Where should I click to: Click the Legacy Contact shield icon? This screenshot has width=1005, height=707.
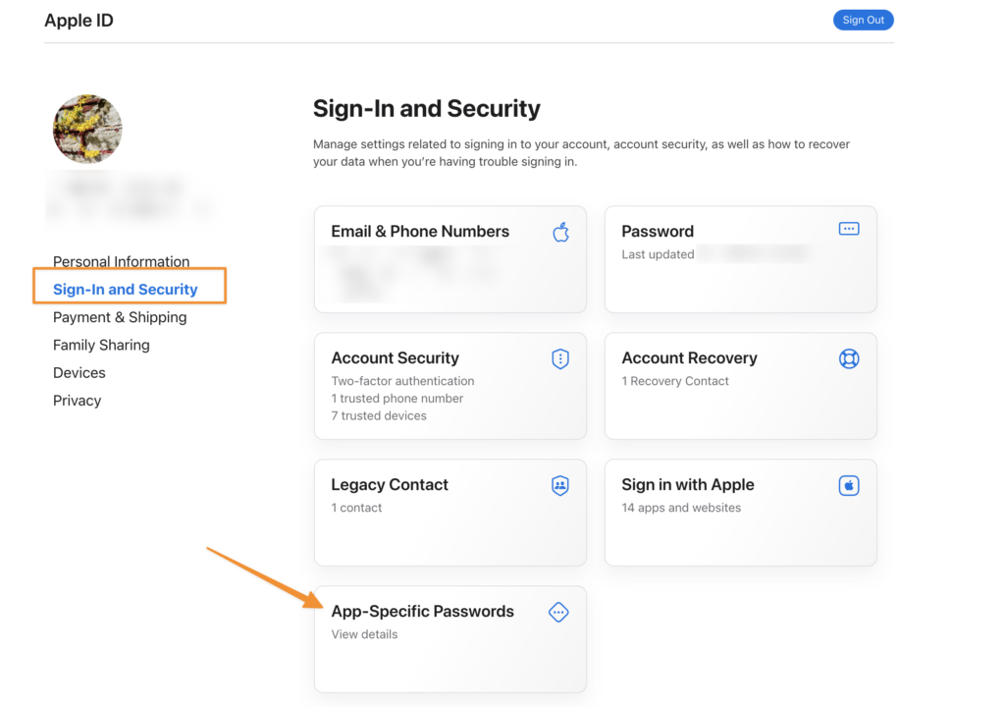tap(560, 486)
